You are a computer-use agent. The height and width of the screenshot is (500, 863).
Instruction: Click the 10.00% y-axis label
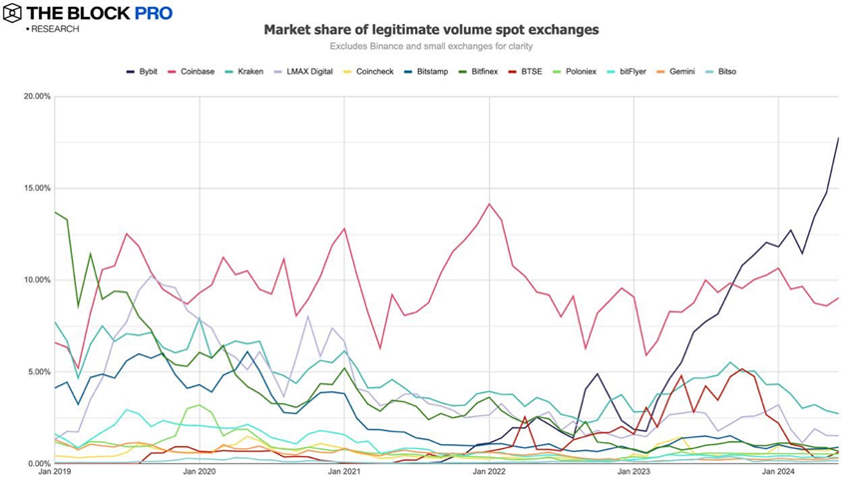(x=36, y=279)
